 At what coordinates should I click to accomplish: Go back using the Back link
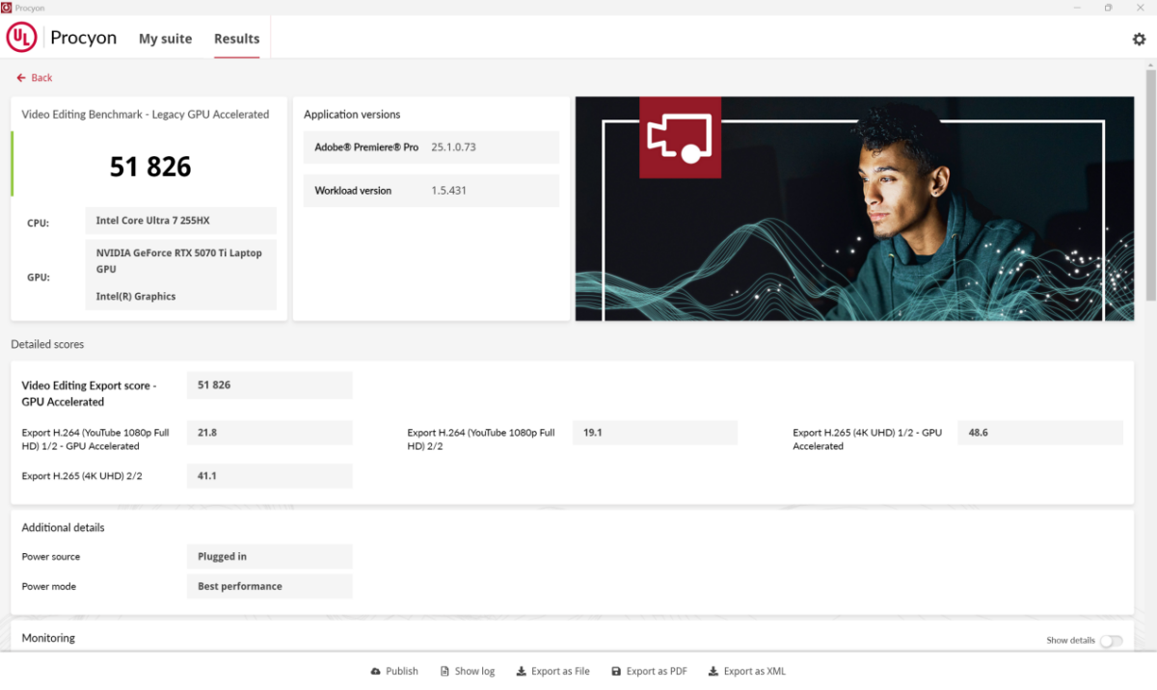pos(41,78)
